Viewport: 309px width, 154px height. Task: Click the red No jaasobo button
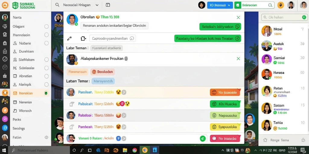coord(225,138)
